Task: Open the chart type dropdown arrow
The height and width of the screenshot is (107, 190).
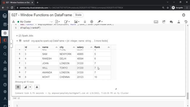Action: click(x=30, y=87)
